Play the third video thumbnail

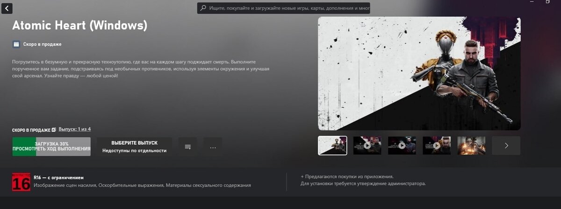pyautogui.click(x=402, y=146)
